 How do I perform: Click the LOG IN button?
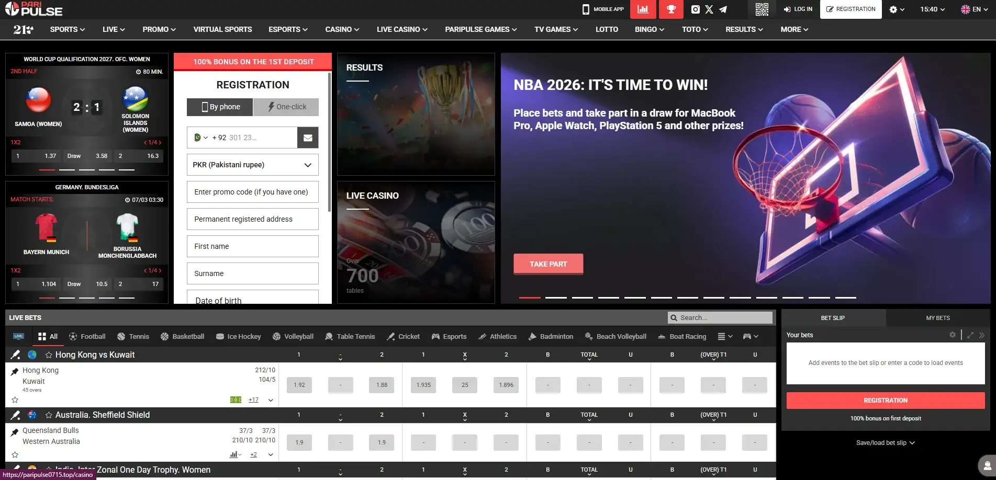pyautogui.click(x=798, y=9)
